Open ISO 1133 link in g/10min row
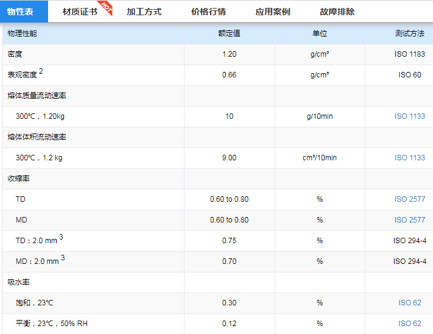 click(x=409, y=116)
